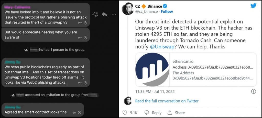Image resolution: width=262 pixels, height=118 pixels.
Task: Click the add emoji reaction icon
Action: [95, 14]
